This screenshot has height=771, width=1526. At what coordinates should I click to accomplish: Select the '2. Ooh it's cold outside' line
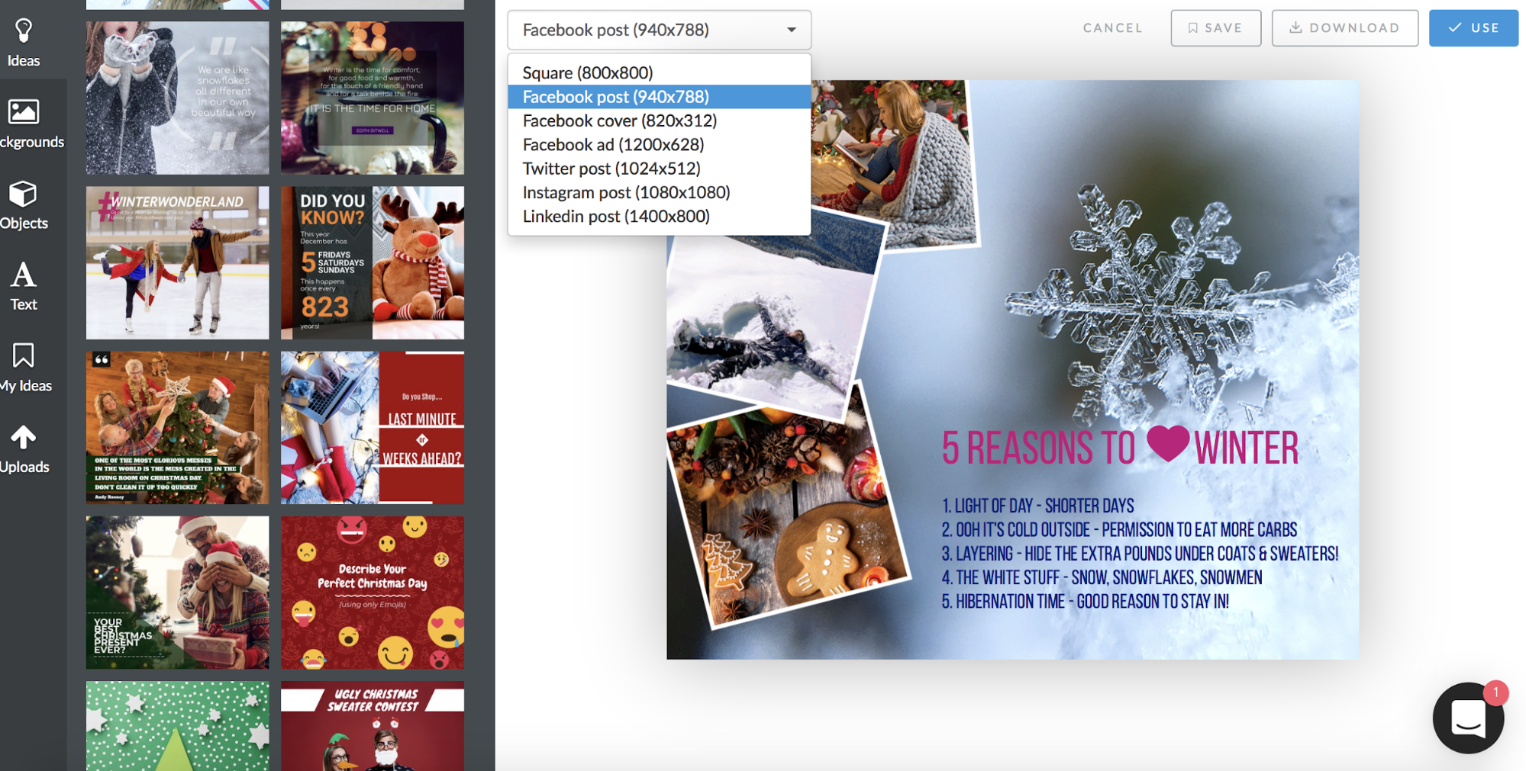tap(1119, 529)
